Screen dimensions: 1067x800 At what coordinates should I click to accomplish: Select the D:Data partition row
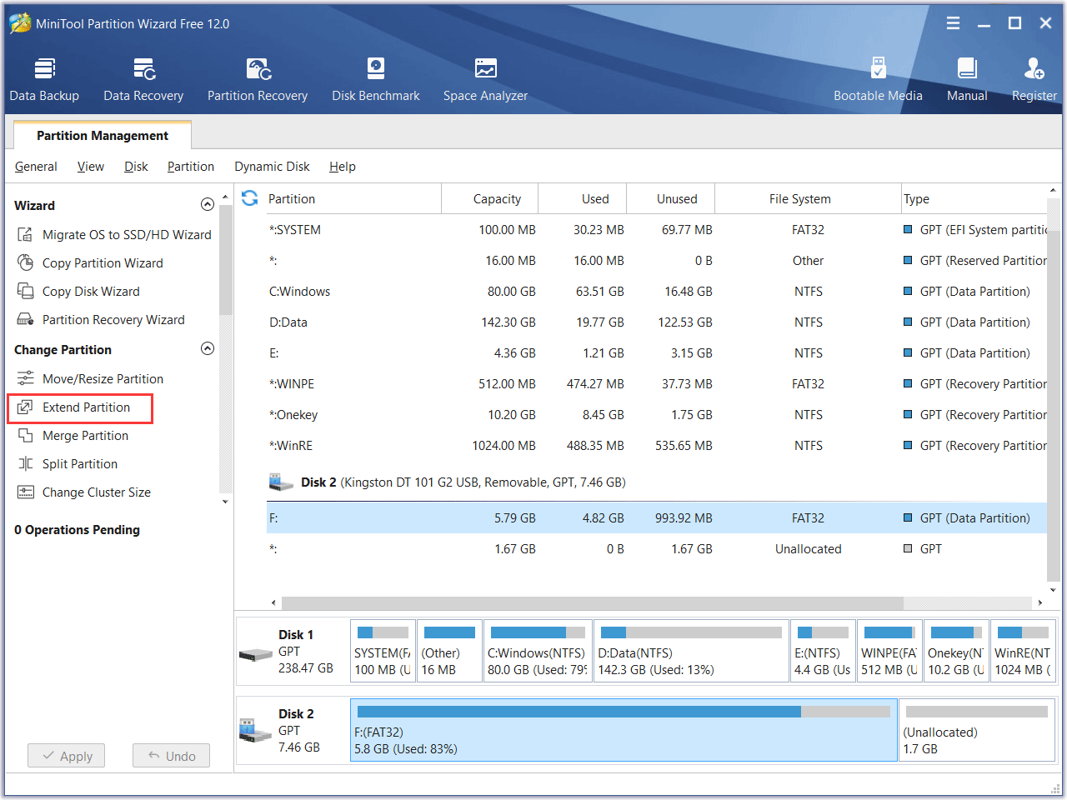tap(656, 322)
